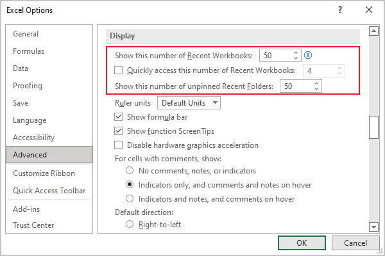Click the 'Default direction:' label
385x256 pixels.
click(144, 212)
